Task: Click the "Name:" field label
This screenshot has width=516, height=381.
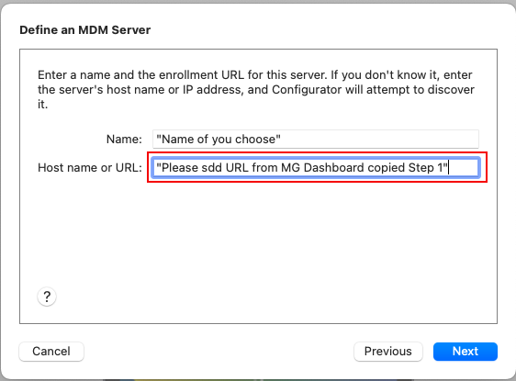Action: click(124, 140)
